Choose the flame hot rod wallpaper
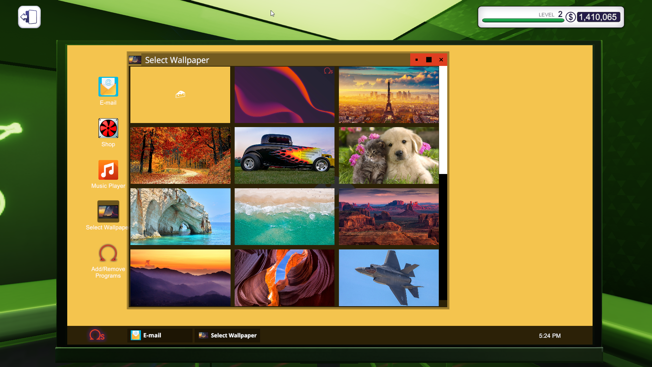 pyautogui.click(x=284, y=156)
